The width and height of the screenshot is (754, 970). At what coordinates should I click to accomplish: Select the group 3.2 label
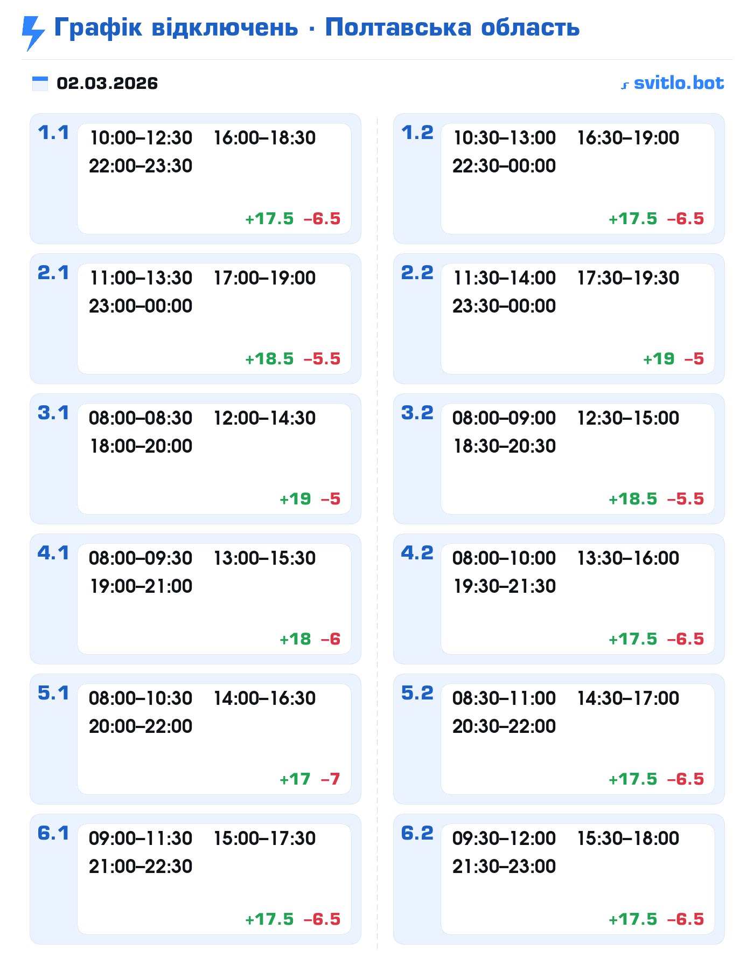pyautogui.click(x=417, y=413)
